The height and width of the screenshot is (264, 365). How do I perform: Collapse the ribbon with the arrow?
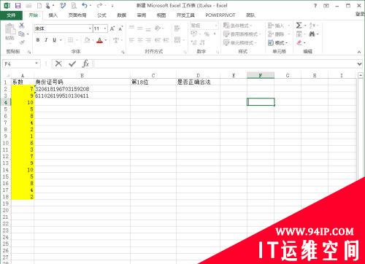359,52
